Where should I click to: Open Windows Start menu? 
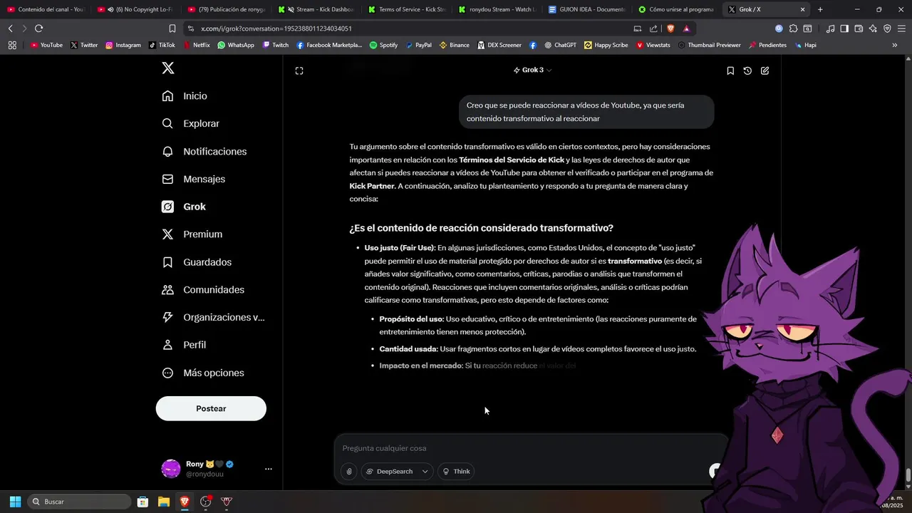pyautogui.click(x=15, y=502)
